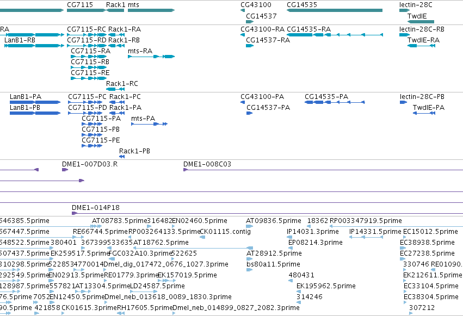Image resolution: width=463 pixels, height=316 pixels.
Task: Select clone DME1-014P18
Action: tap(96, 208)
